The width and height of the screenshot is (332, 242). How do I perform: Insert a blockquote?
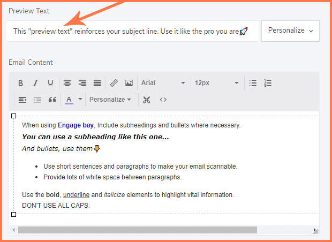pos(52,100)
